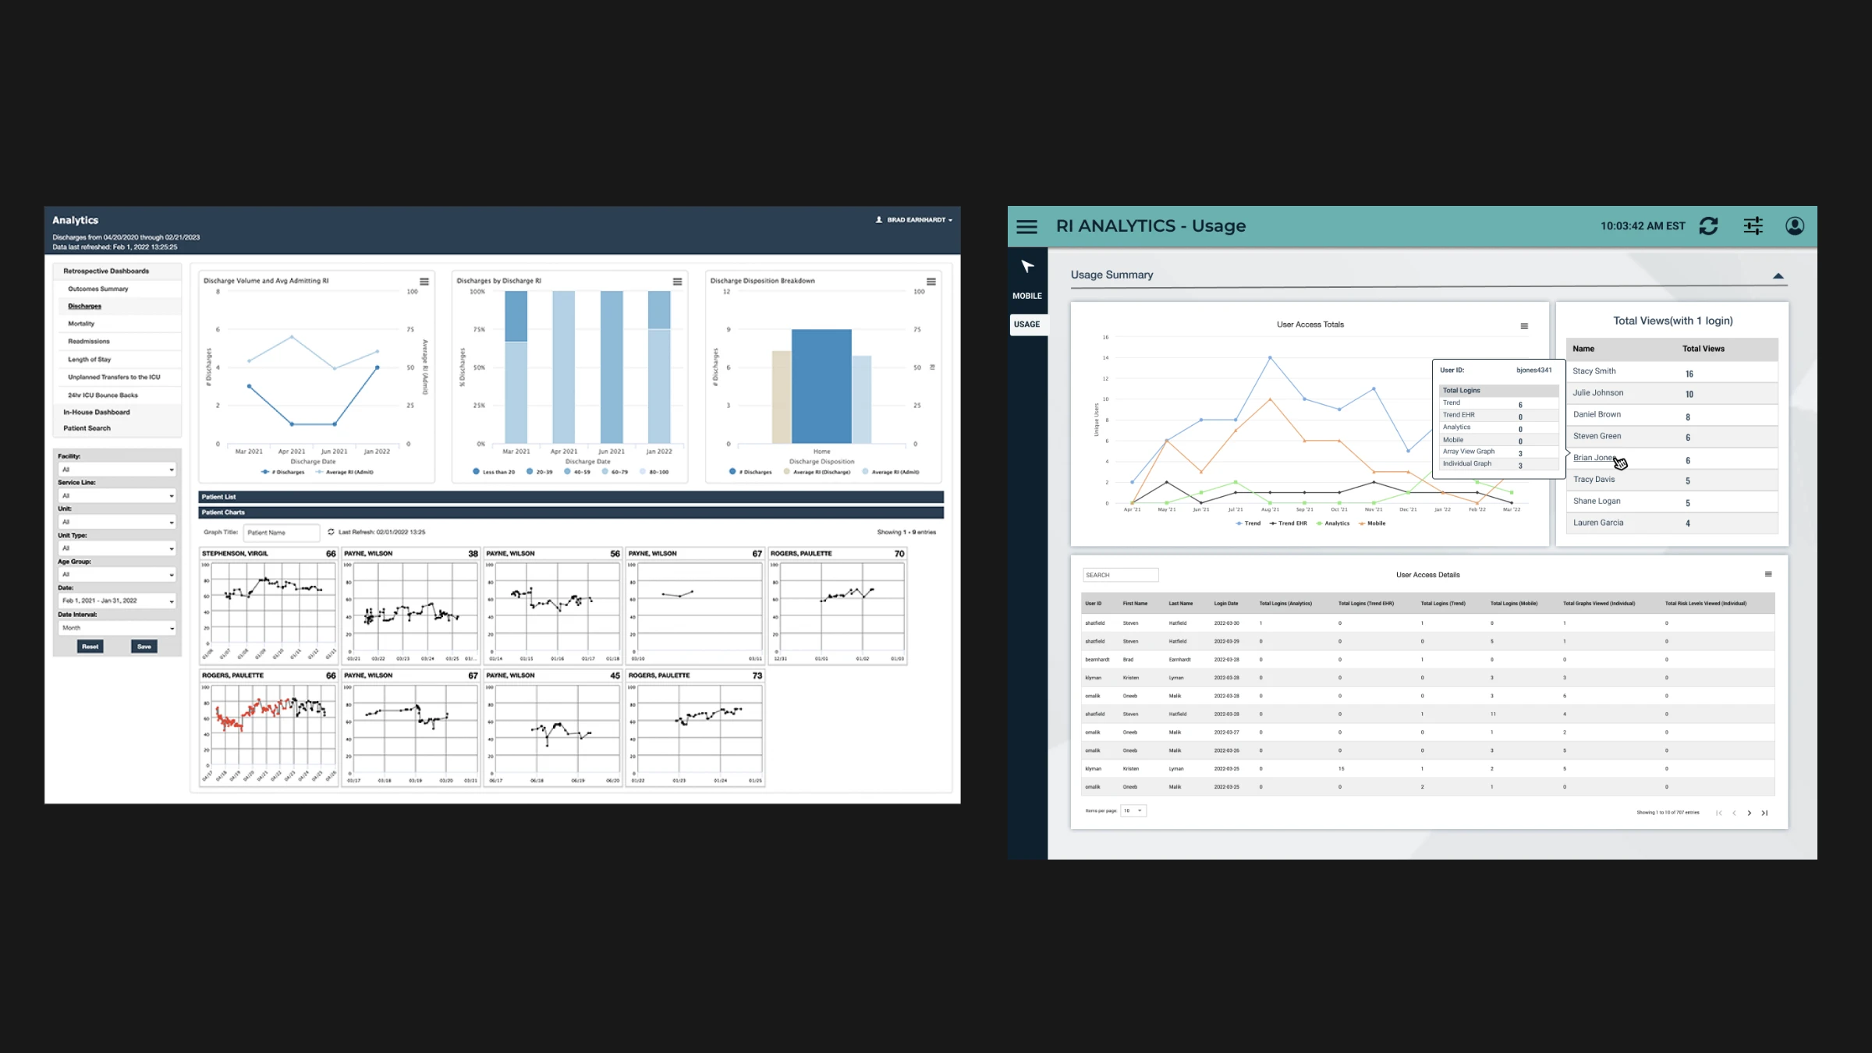Open User Access Totals chart menu
1872x1053 pixels.
tap(1524, 326)
